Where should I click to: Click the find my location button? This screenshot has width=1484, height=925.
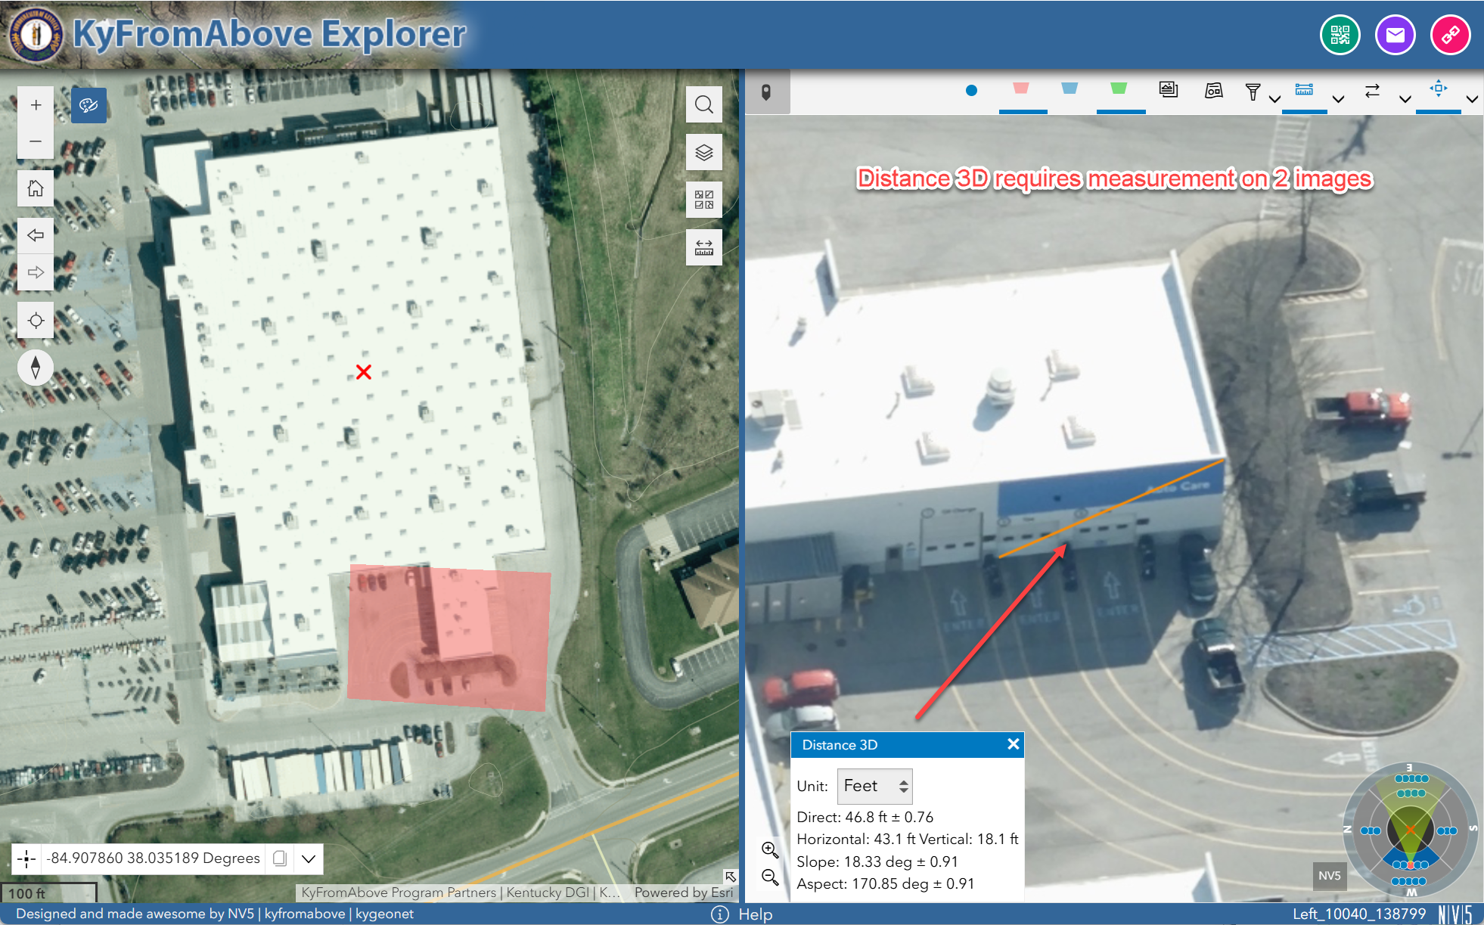[36, 321]
